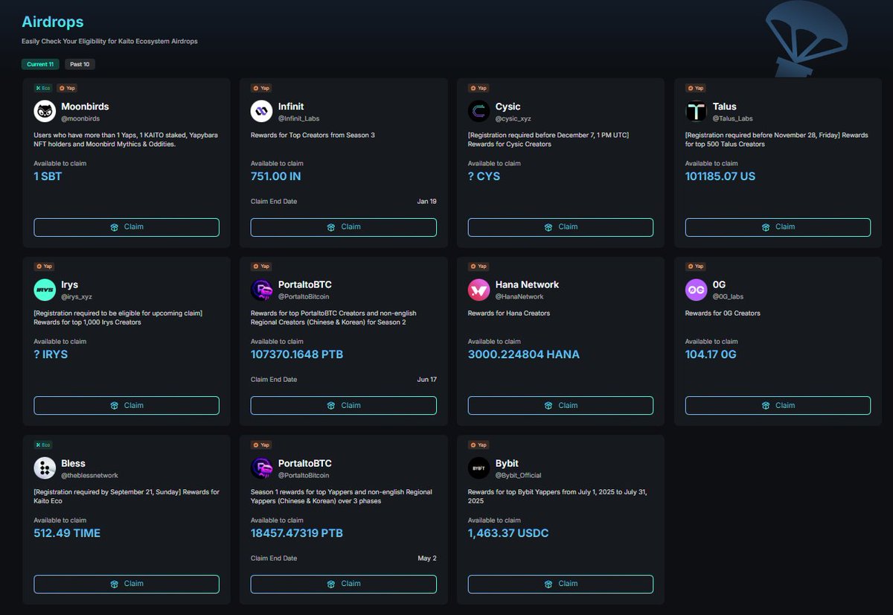Open the @cysic_xyz handle link

pyautogui.click(x=513, y=118)
